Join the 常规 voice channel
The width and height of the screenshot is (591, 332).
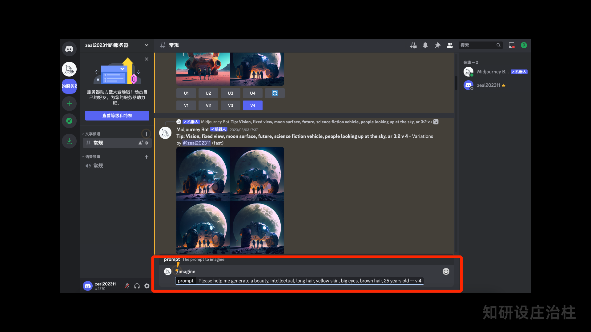[98, 166]
